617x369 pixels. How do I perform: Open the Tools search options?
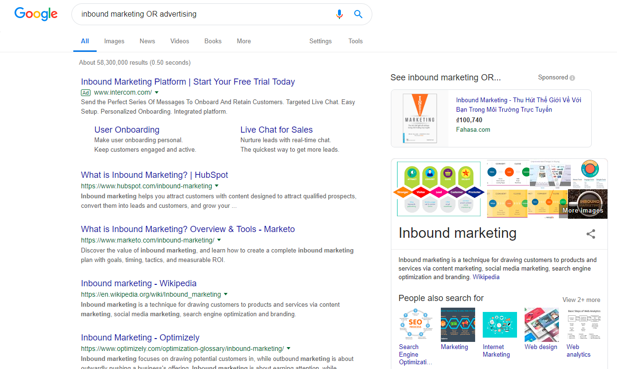[356, 41]
